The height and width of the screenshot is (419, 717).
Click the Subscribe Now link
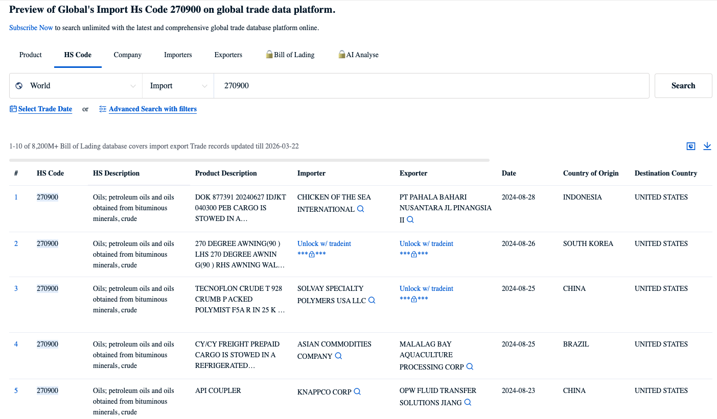point(31,28)
